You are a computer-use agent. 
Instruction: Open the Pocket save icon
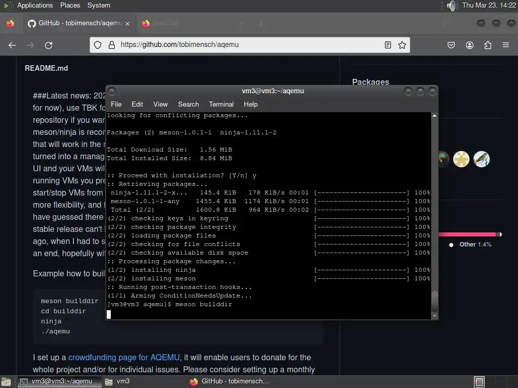(x=451, y=45)
